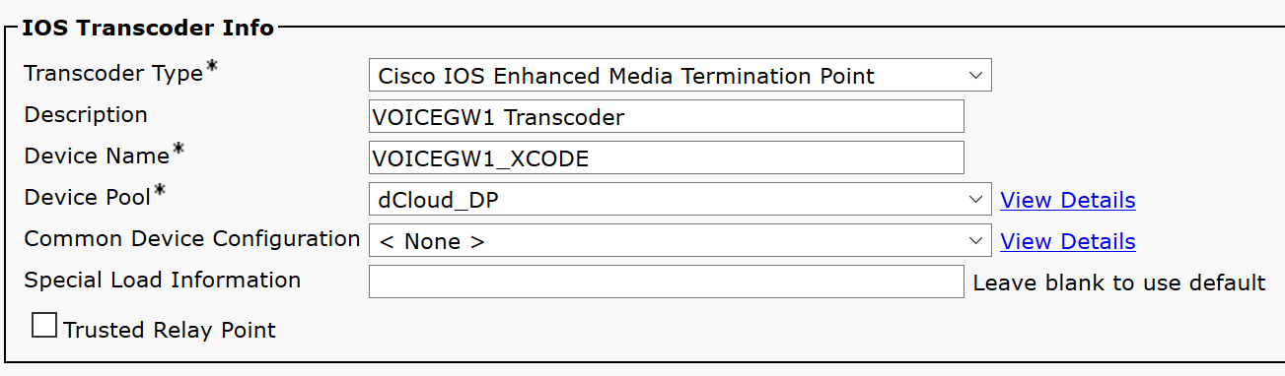Expand the Device Pool dropdown showing dCloud_DP
The image size is (1285, 376).
pyautogui.click(x=680, y=200)
